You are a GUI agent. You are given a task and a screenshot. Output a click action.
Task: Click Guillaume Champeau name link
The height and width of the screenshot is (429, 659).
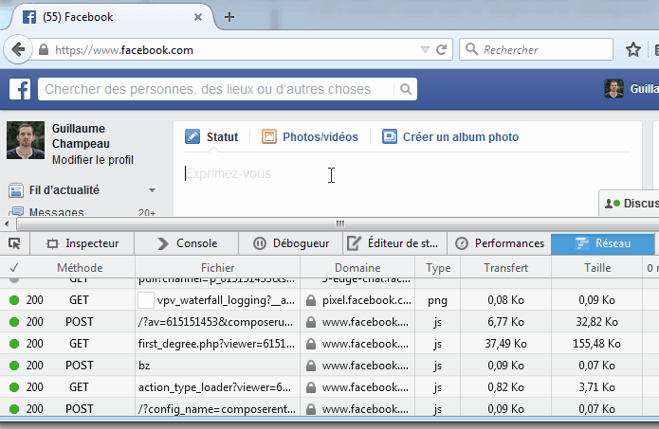pos(81,136)
